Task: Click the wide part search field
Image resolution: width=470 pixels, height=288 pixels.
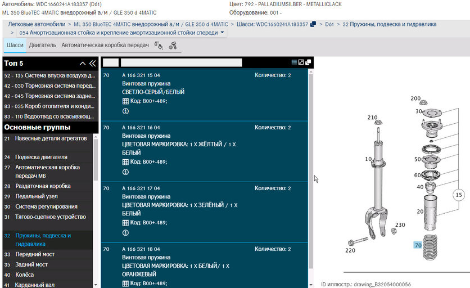Action: (x=182, y=62)
